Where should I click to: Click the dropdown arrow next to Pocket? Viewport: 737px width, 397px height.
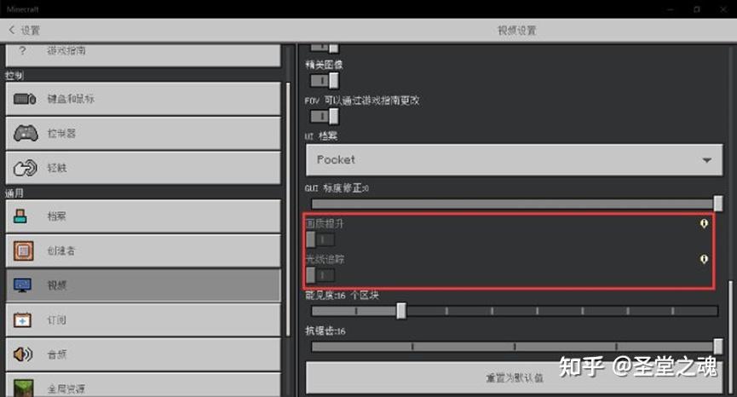(x=706, y=160)
